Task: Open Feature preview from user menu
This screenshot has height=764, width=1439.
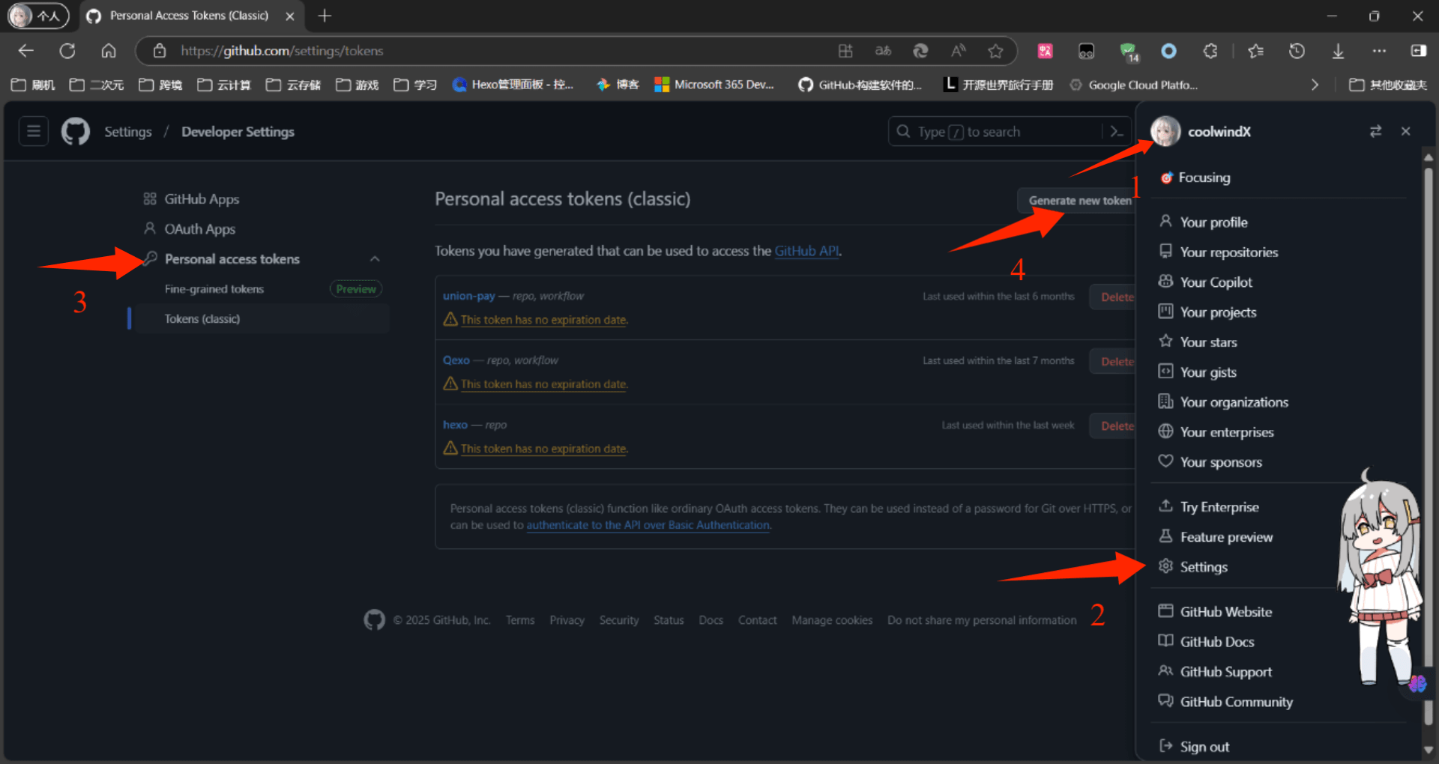Action: coord(1226,537)
